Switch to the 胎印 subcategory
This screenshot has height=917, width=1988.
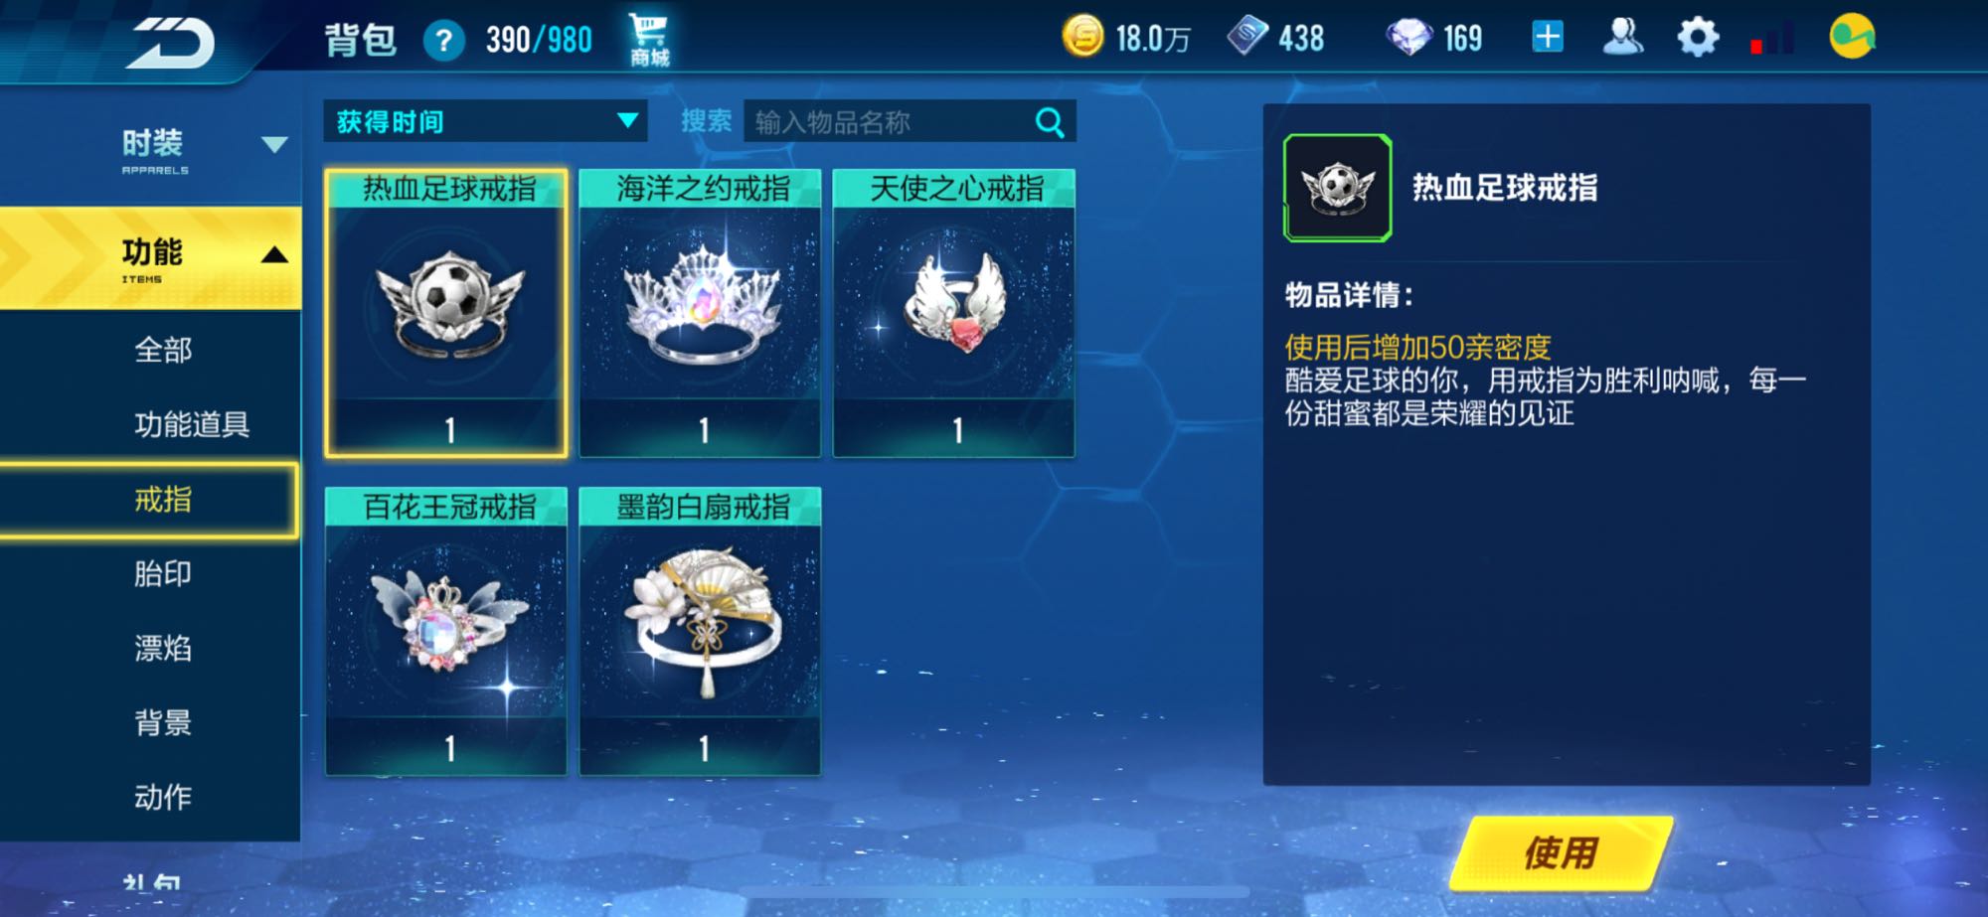point(163,573)
